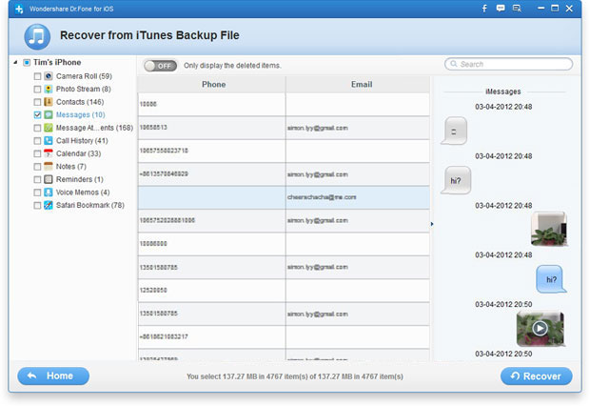Select the Voice Memos (4) label
The image size is (590, 406).
[83, 193]
